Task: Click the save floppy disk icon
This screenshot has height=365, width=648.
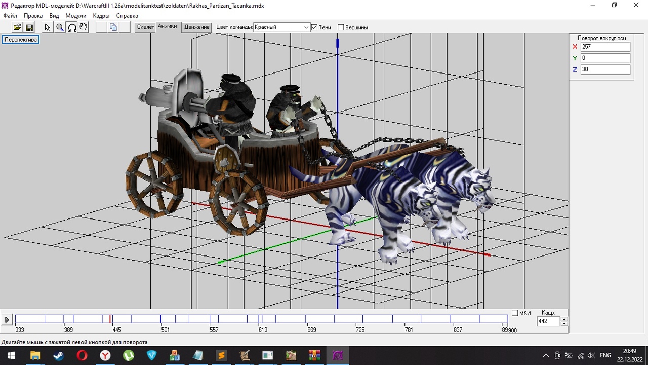Action: pos(29,27)
